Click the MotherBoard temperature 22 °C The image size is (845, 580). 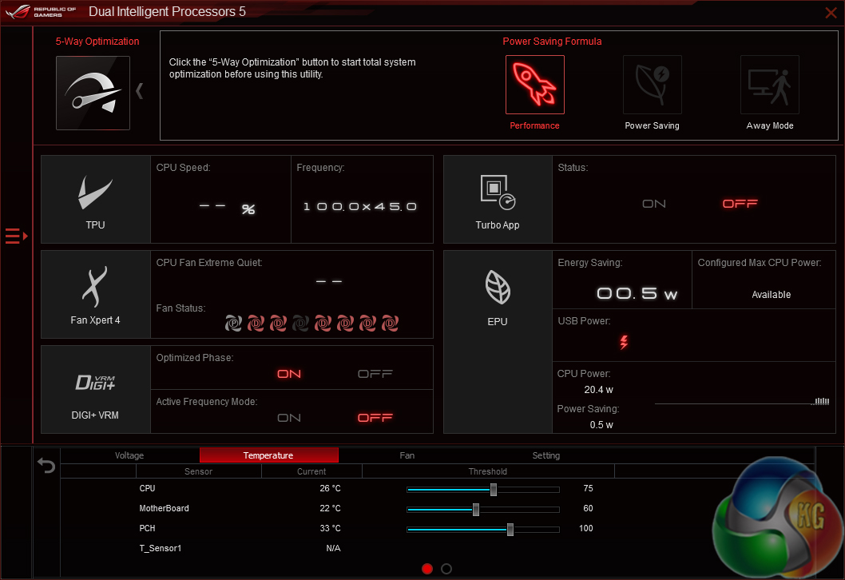[x=330, y=508]
